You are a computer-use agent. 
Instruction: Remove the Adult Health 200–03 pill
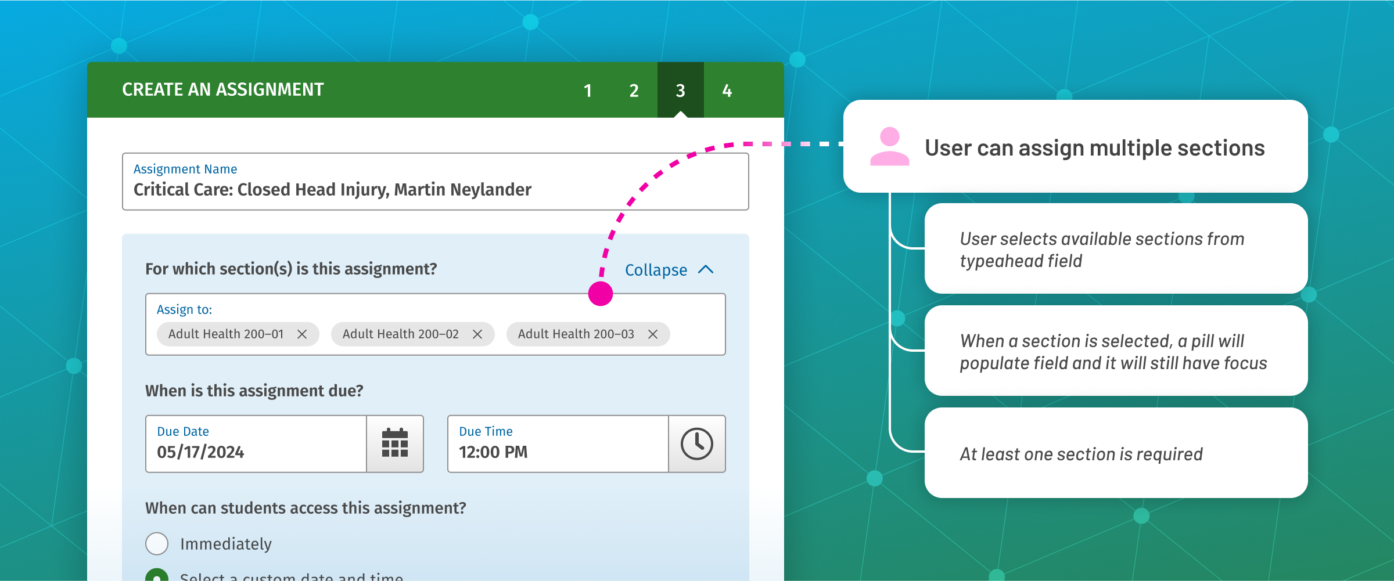(653, 334)
